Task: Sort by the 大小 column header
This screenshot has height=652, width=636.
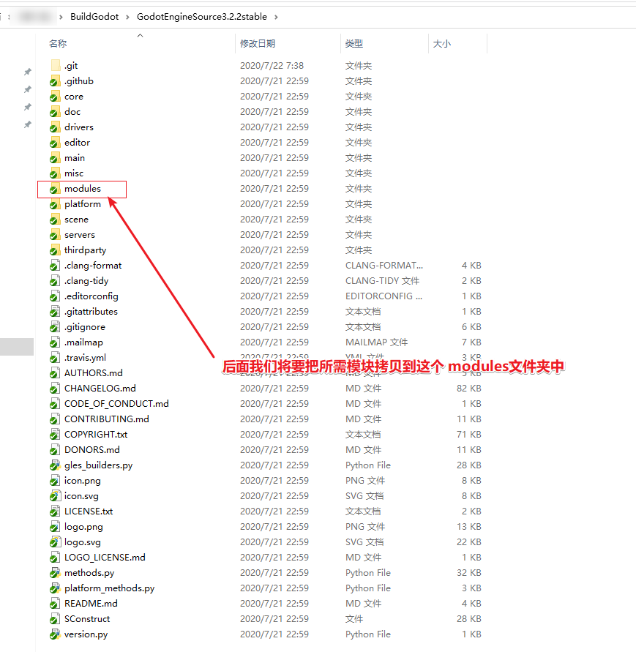Action: 442,43
